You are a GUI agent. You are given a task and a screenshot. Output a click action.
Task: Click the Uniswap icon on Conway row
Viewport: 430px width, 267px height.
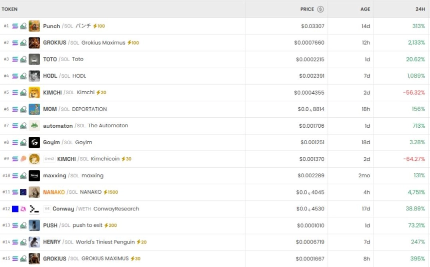click(x=23, y=209)
